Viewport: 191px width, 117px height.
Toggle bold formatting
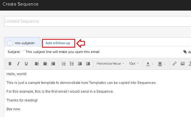tap(10, 63)
